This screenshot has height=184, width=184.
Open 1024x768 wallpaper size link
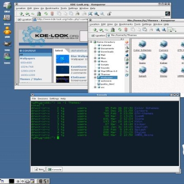tap(27, 67)
